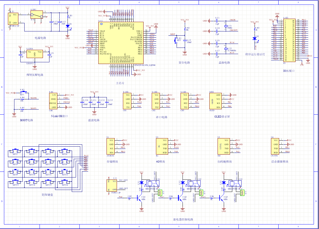Select KEY1 in the matrix keypad
Image resolution: width=319 pixels, height=229 pixels.
pyautogui.click(x=15, y=151)
